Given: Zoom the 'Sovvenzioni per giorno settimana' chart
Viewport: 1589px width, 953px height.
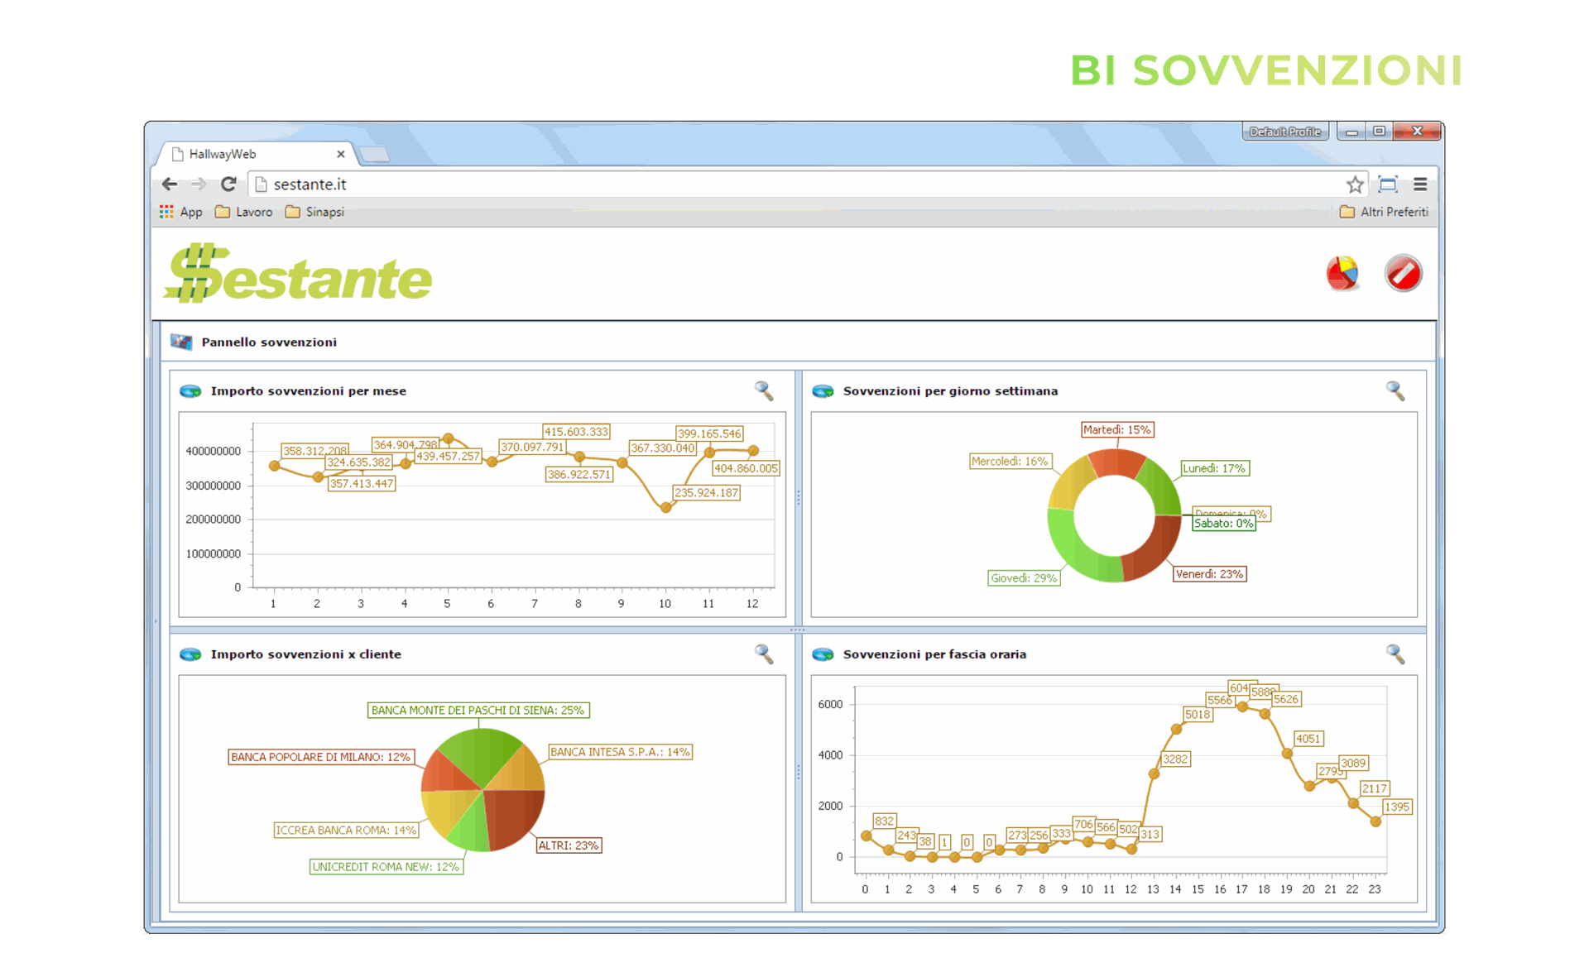Looking at the screenshot, I should (1395, 390).
